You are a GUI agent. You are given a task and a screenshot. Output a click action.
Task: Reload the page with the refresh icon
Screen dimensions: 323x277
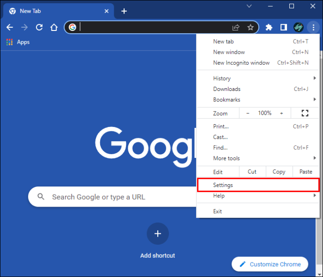tap(39, 27)
